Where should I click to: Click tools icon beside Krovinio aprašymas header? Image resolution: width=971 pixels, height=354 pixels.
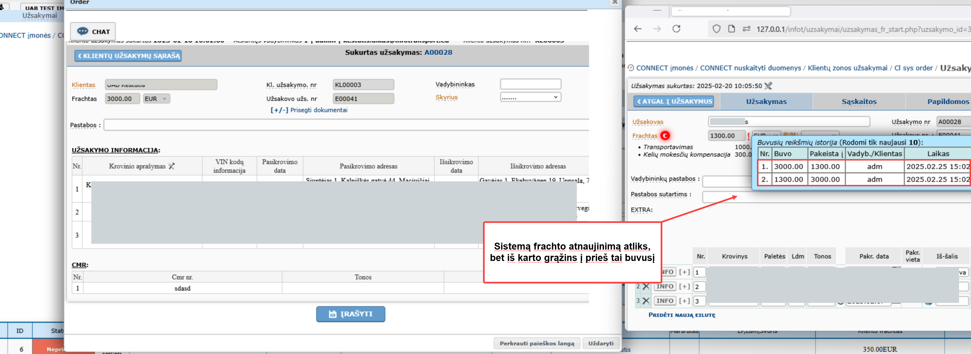click(x=172, y=166)
